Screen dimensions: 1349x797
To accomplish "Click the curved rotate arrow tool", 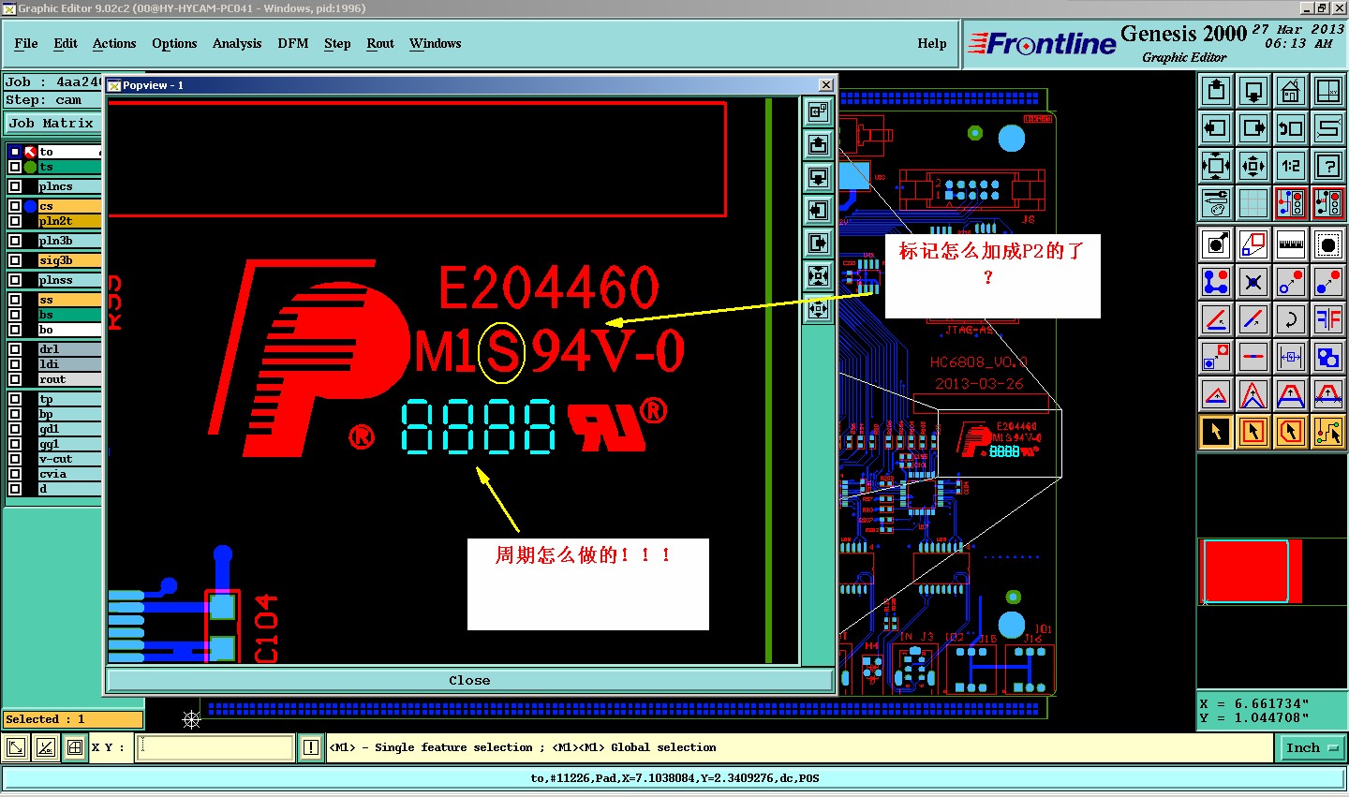I will pos(1291,319).
